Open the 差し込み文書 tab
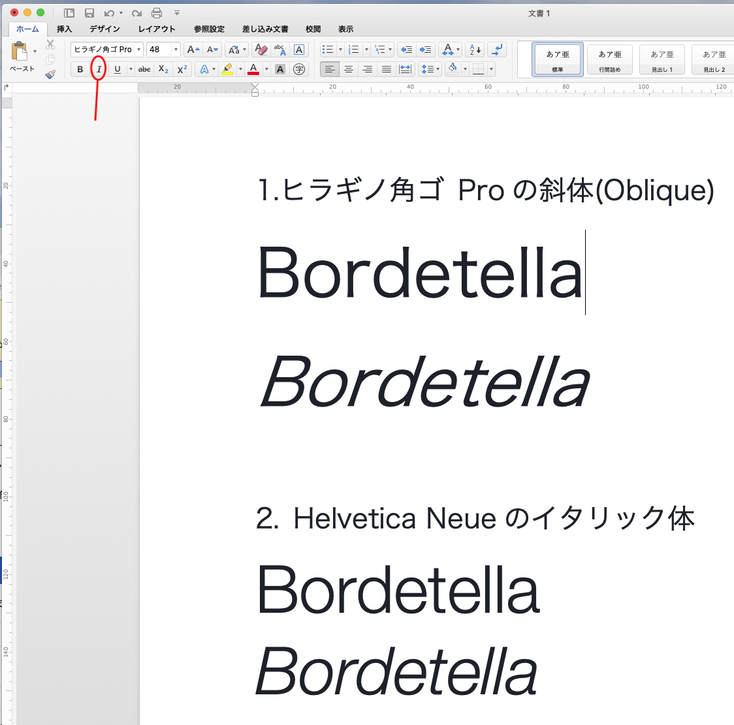The height and width of the screenshot is (725, 734). 265,29
